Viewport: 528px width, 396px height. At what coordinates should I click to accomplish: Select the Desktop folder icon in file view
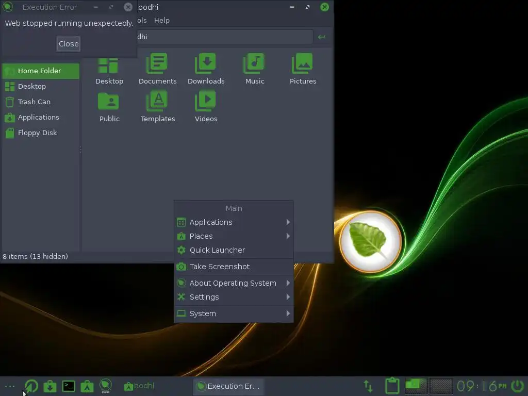click(x=109, y=69)
